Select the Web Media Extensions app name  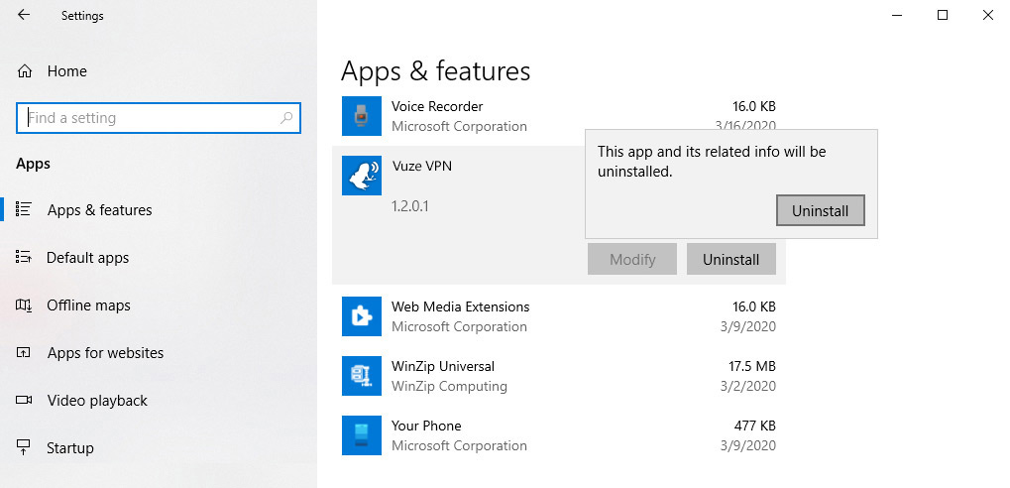coord(460,306)
